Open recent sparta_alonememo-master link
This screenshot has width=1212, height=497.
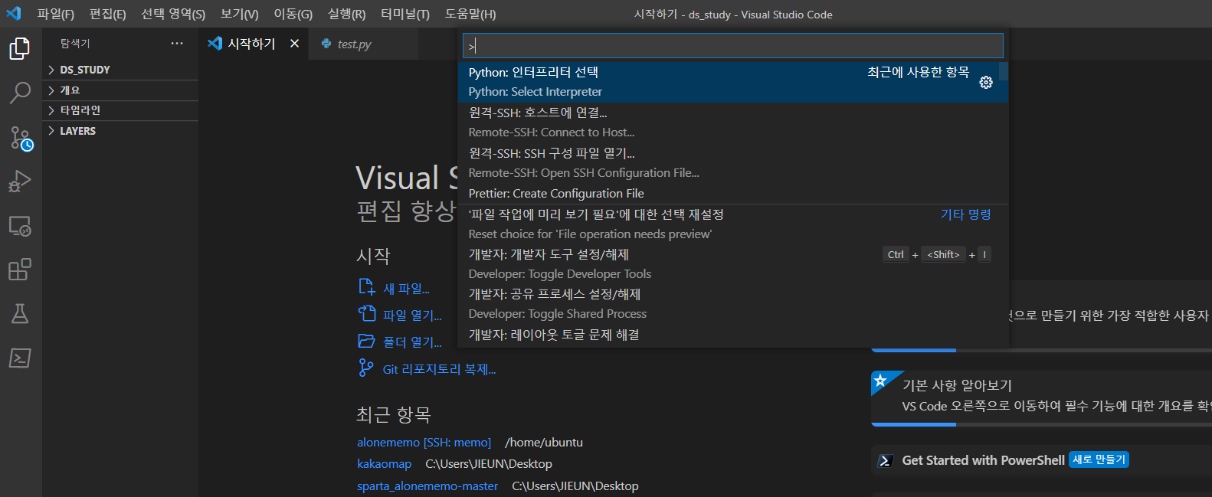tap(427, 486)
